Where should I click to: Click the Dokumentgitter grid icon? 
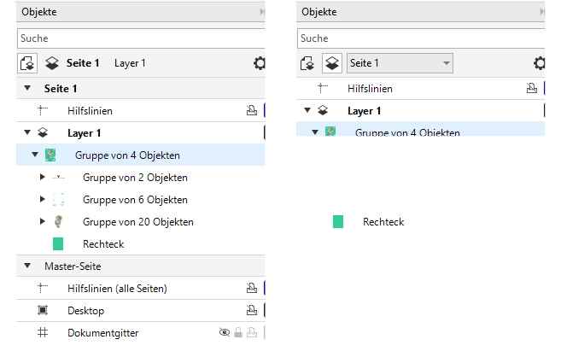pos(43,332)
